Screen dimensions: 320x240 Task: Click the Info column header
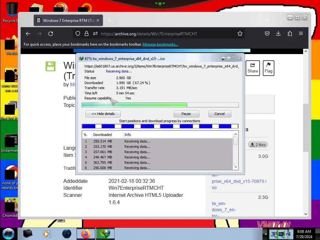tap(177, 135)
